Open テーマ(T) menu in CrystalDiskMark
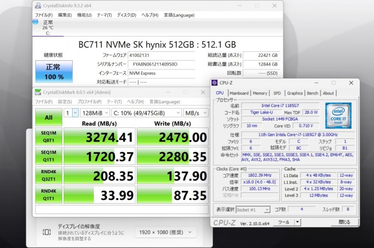This screenshot has height=248, width=374. coord(114,102)
